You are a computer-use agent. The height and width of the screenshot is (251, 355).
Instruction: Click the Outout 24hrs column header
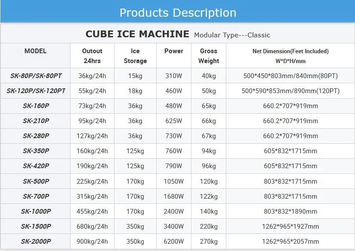pyautogui.click(x=92, y=56)
